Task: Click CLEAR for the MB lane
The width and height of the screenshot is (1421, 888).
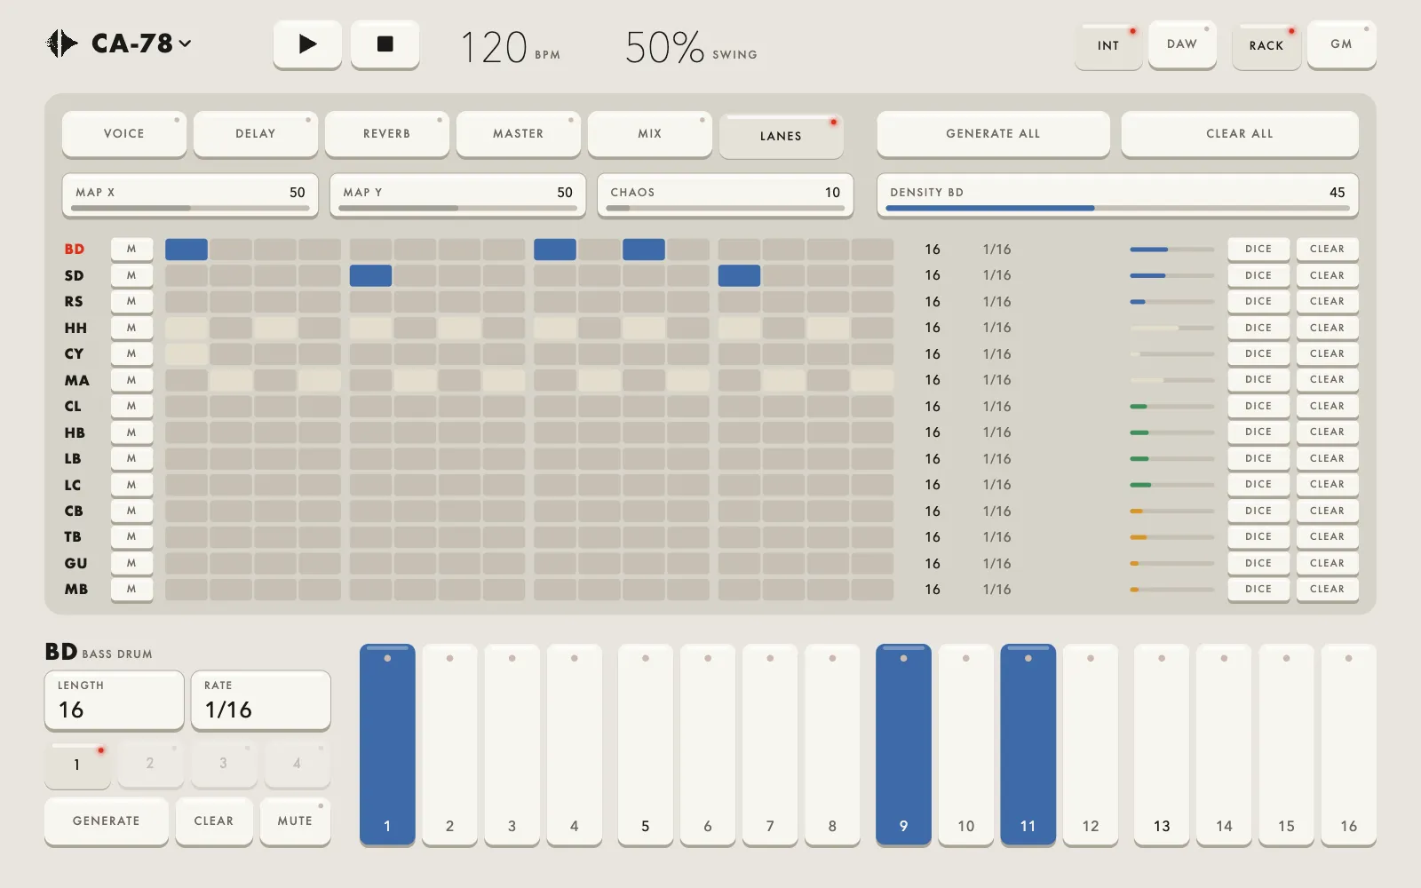Action: [1327, 589]
